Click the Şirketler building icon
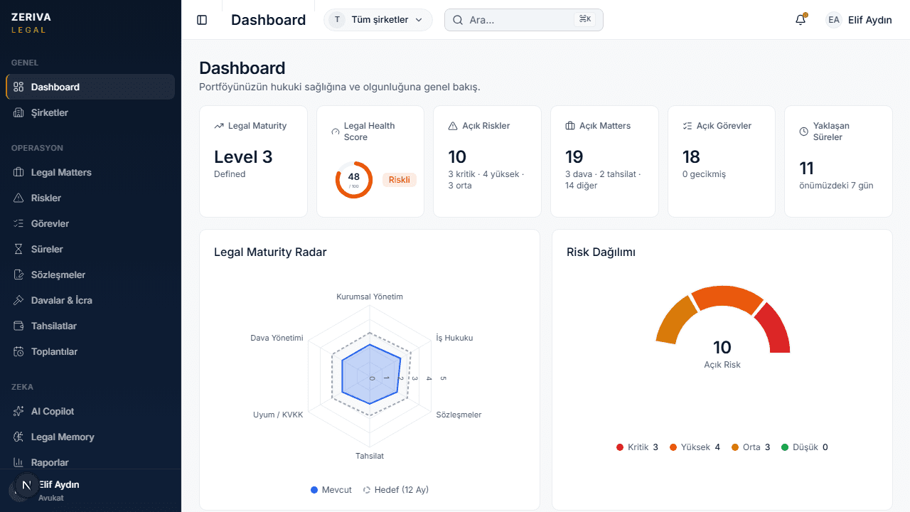The width and height of the screenshot is (910, 512). point(19,112)
